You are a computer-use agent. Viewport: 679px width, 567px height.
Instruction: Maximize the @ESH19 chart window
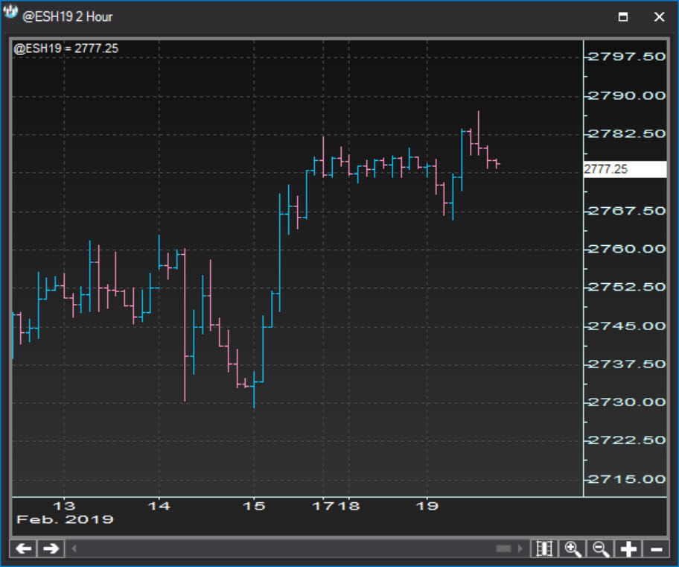623,17
